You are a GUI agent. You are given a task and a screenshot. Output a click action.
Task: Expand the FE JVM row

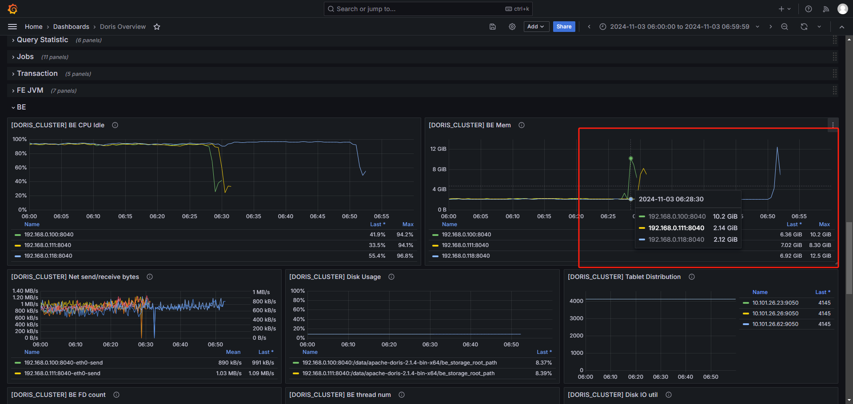pyautogui.click(x=30, y=90)
